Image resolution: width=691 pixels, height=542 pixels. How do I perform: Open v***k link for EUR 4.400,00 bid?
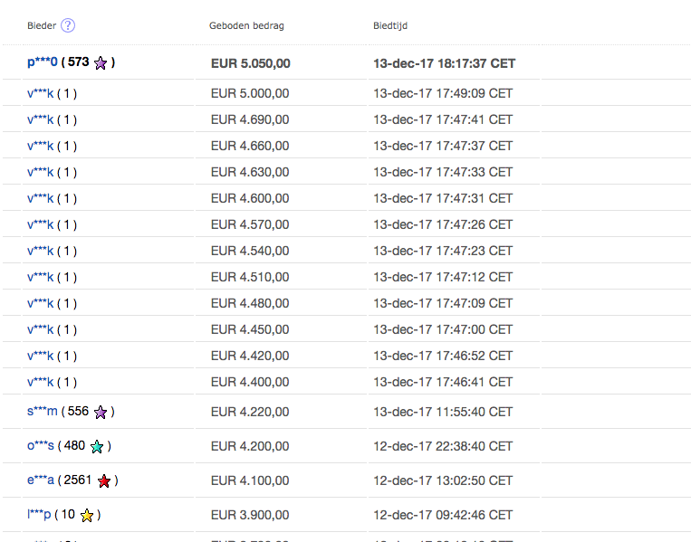(40, 382)
